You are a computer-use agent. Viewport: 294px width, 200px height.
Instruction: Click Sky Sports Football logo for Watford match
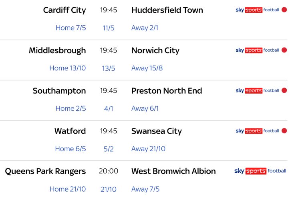coord(257,131)
